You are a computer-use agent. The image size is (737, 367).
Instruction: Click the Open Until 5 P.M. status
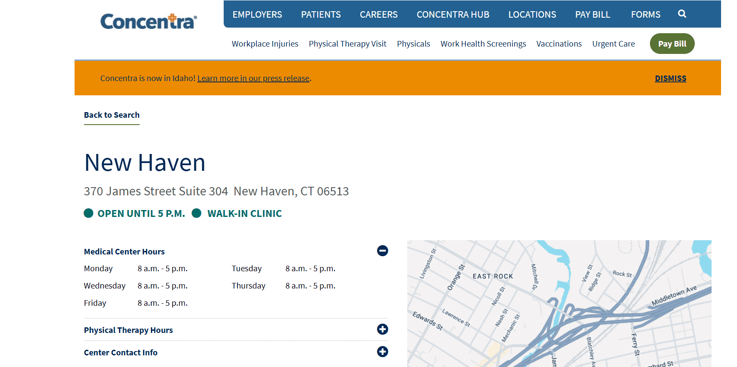(134, 213)
